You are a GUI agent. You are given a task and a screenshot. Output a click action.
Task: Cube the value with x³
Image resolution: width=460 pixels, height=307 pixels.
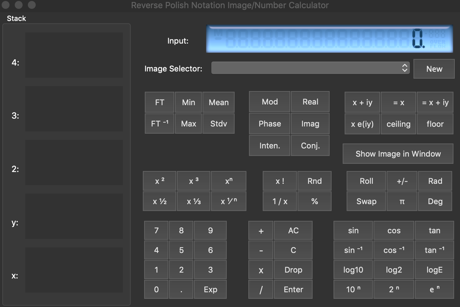click(194, 181)
